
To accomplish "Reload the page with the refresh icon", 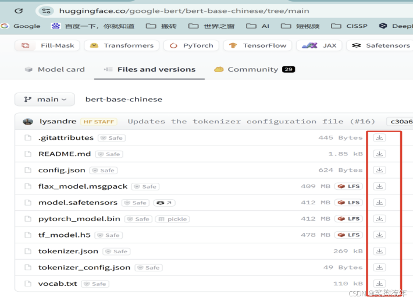I will click(x=19, y=11).
